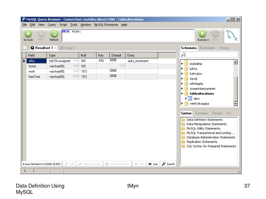
Task: Click inside the SQL query editor
Action: point(128,35)
